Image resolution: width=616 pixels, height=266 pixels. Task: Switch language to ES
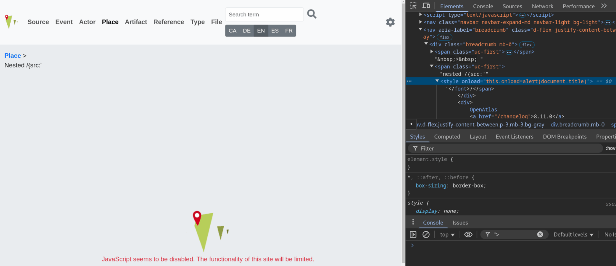pyautogui.click(x=275, y=31)
